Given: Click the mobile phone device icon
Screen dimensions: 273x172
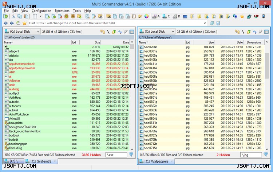Looking at the screenshot, I should pos(264,16).
